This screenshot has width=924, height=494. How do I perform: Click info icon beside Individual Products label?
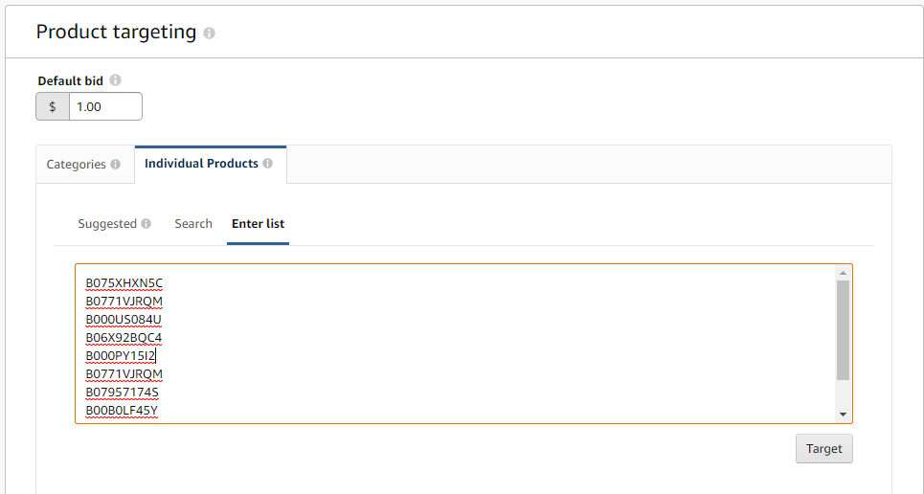click(x=268, y=164)
